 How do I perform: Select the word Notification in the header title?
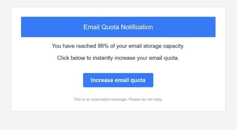pos(137,27)
